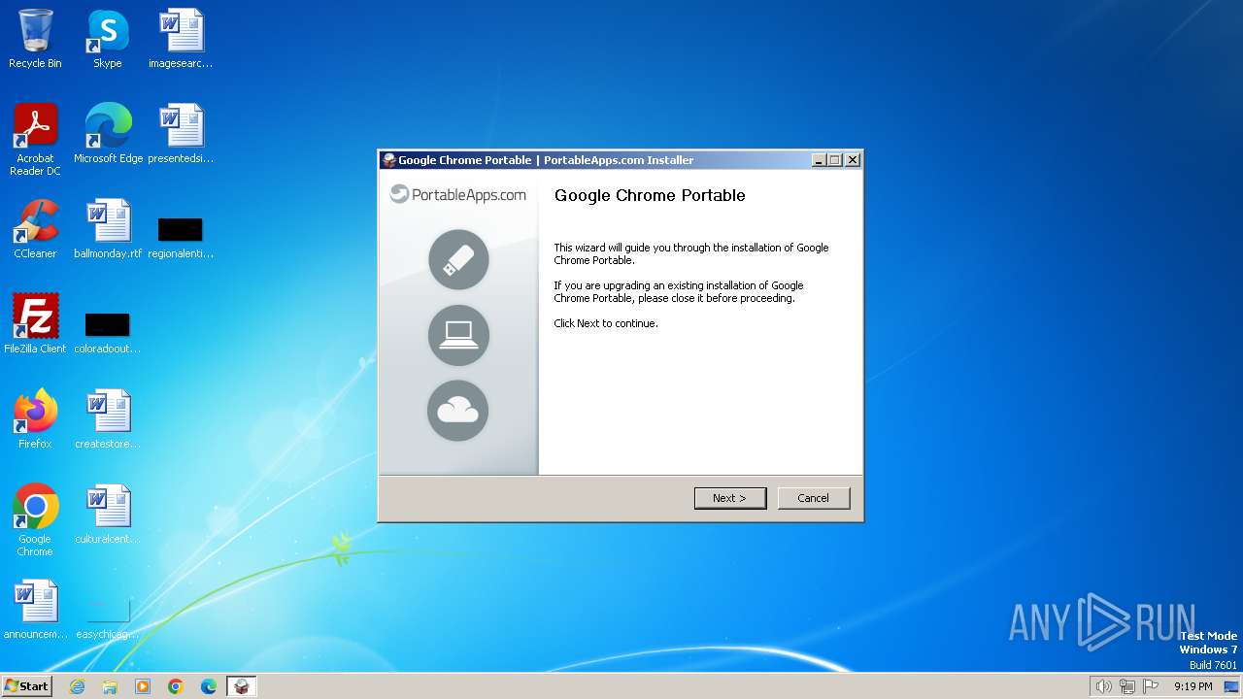Click the volume icon in system tray
Viewport: 1243px width, 699px height.
(x=1104, y=686)
